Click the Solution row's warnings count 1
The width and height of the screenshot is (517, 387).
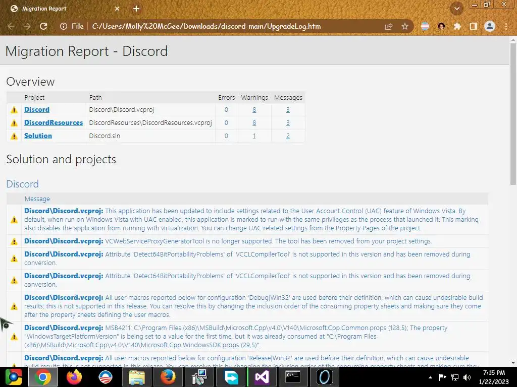point(254,136)
